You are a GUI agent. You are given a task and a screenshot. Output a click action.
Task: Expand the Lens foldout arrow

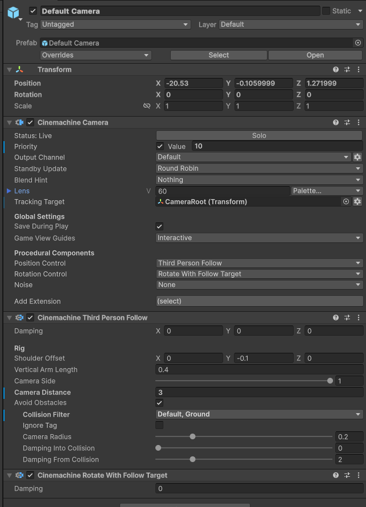click(x=9, y=191)
